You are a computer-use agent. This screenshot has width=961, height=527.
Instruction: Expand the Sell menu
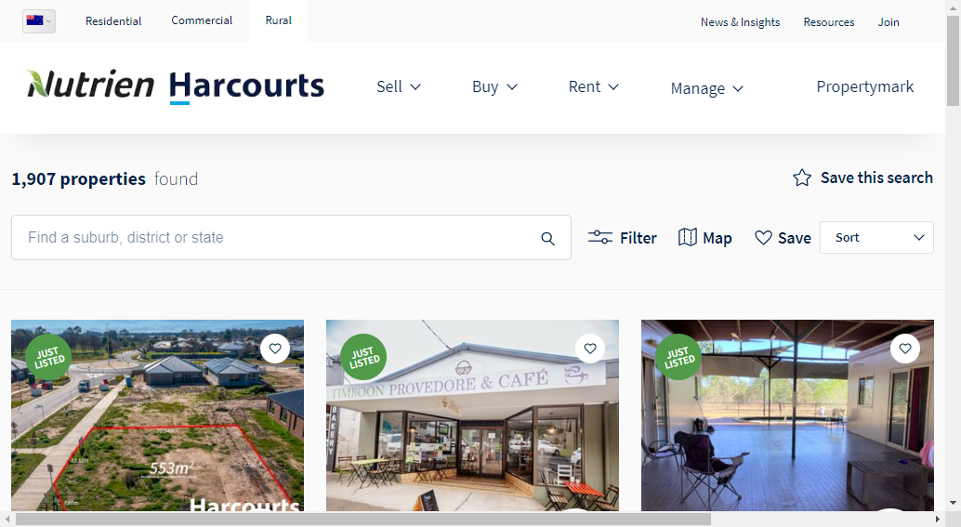[399, 87]
